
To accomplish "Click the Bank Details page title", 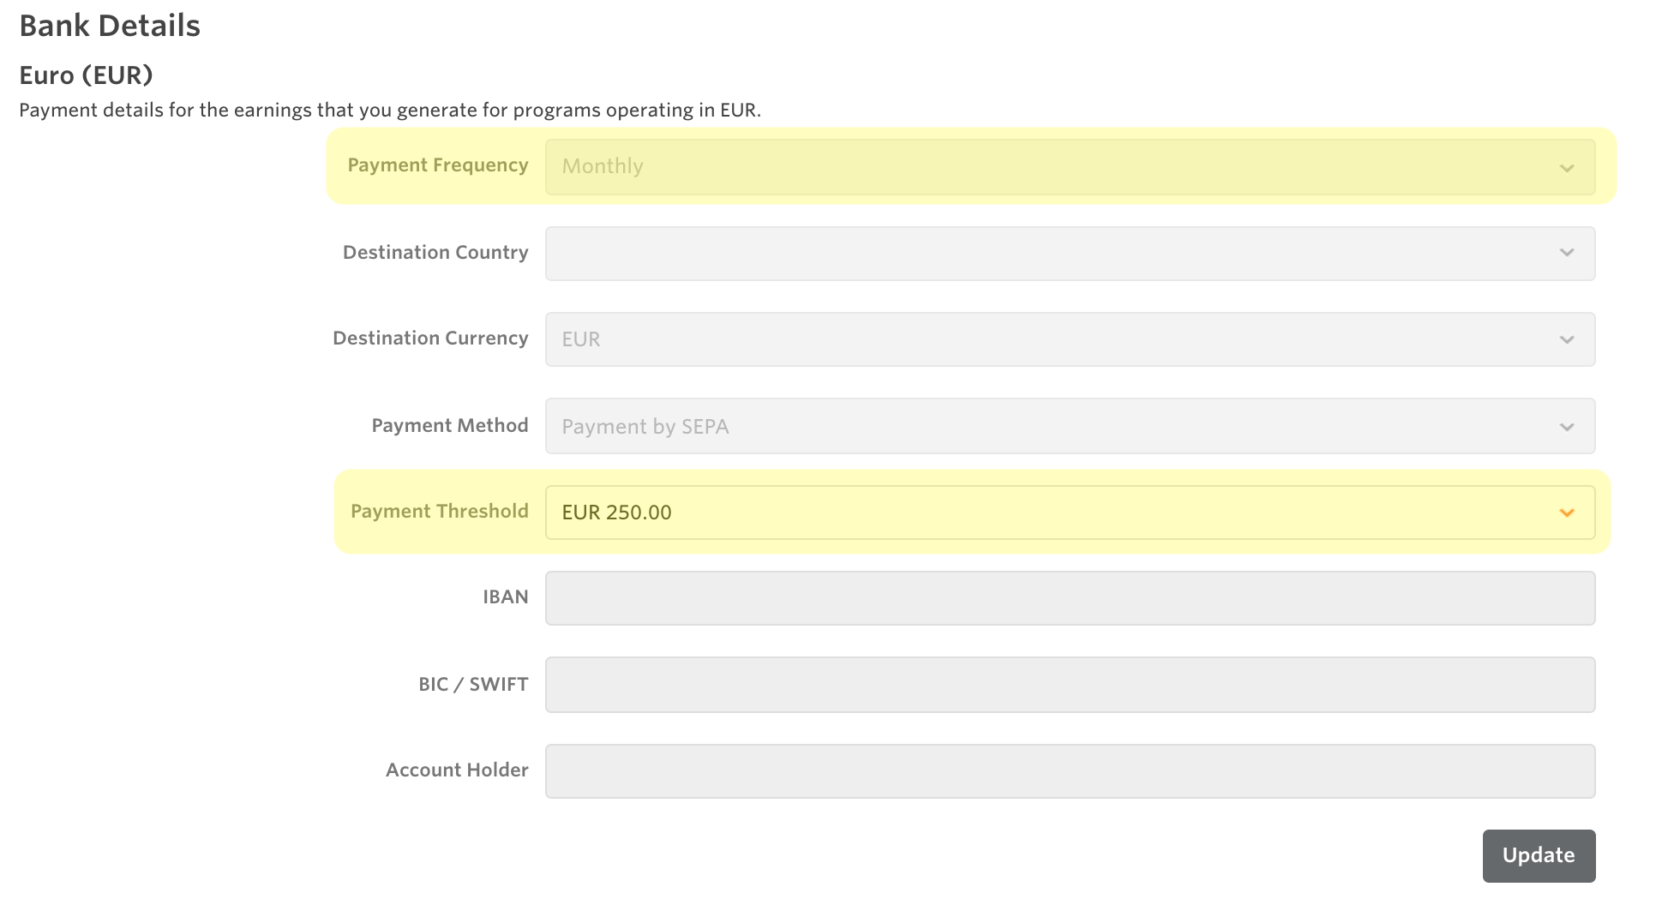I will [x=110, y=26].
